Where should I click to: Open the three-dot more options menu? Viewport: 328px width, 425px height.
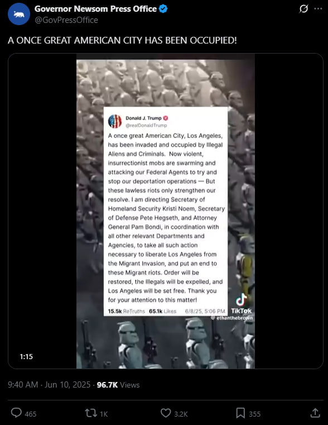click(319, 9)
